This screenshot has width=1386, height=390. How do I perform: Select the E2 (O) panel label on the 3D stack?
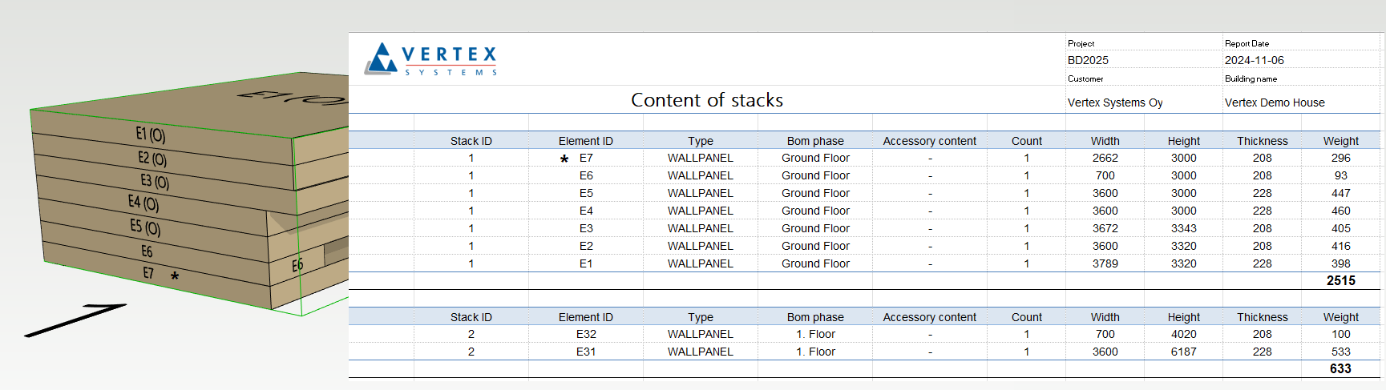(152, 159)
